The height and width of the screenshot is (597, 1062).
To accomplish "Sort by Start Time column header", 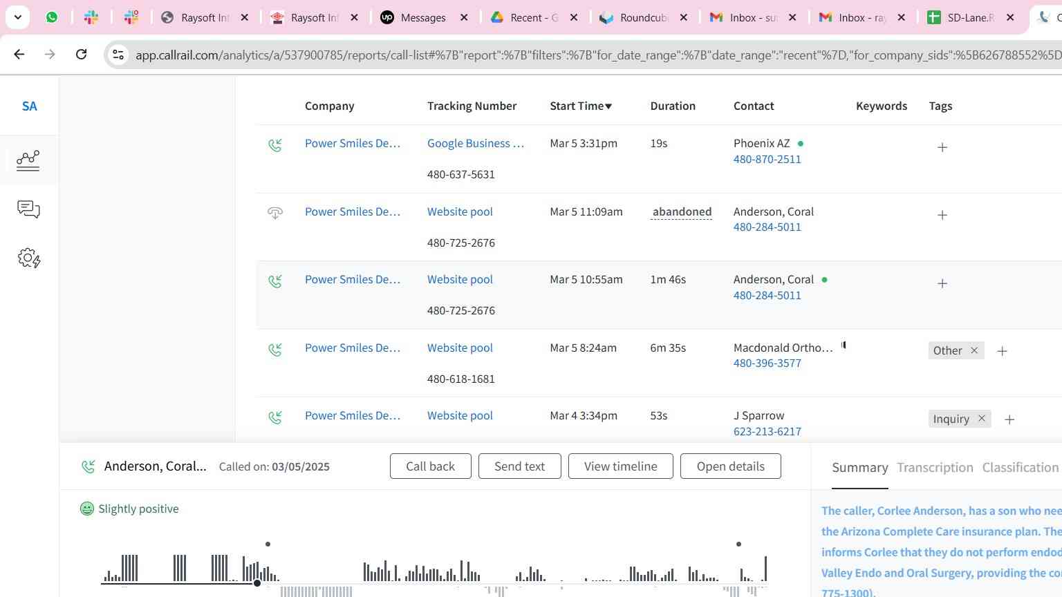I will click(581, 106).
